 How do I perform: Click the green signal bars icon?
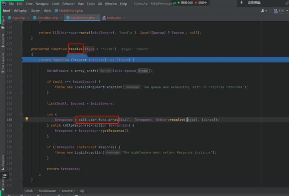click(174, 3)
